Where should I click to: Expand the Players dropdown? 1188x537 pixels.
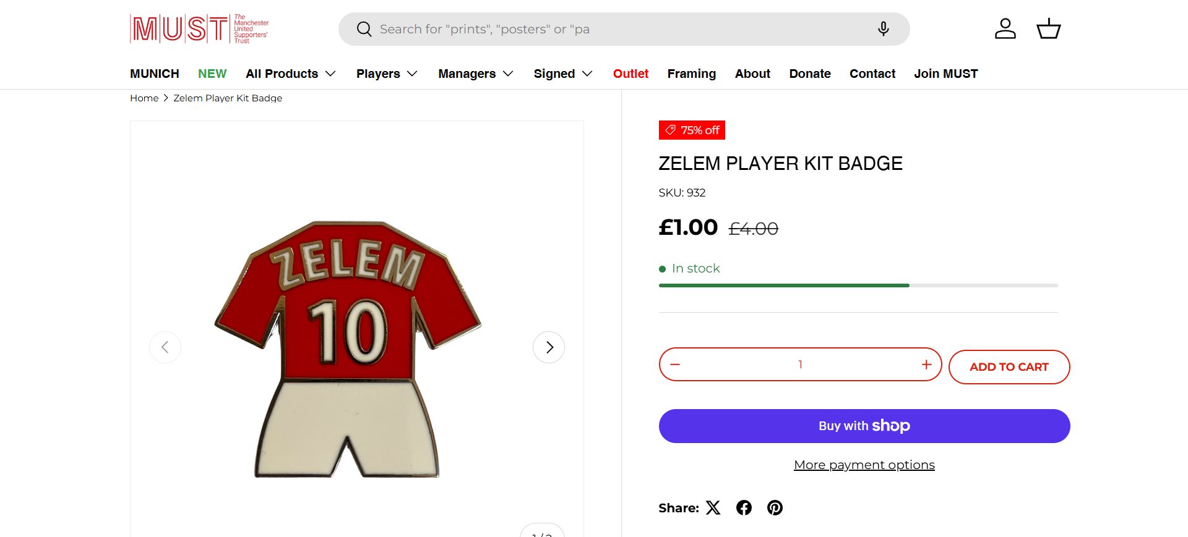[x=387, y=74]
